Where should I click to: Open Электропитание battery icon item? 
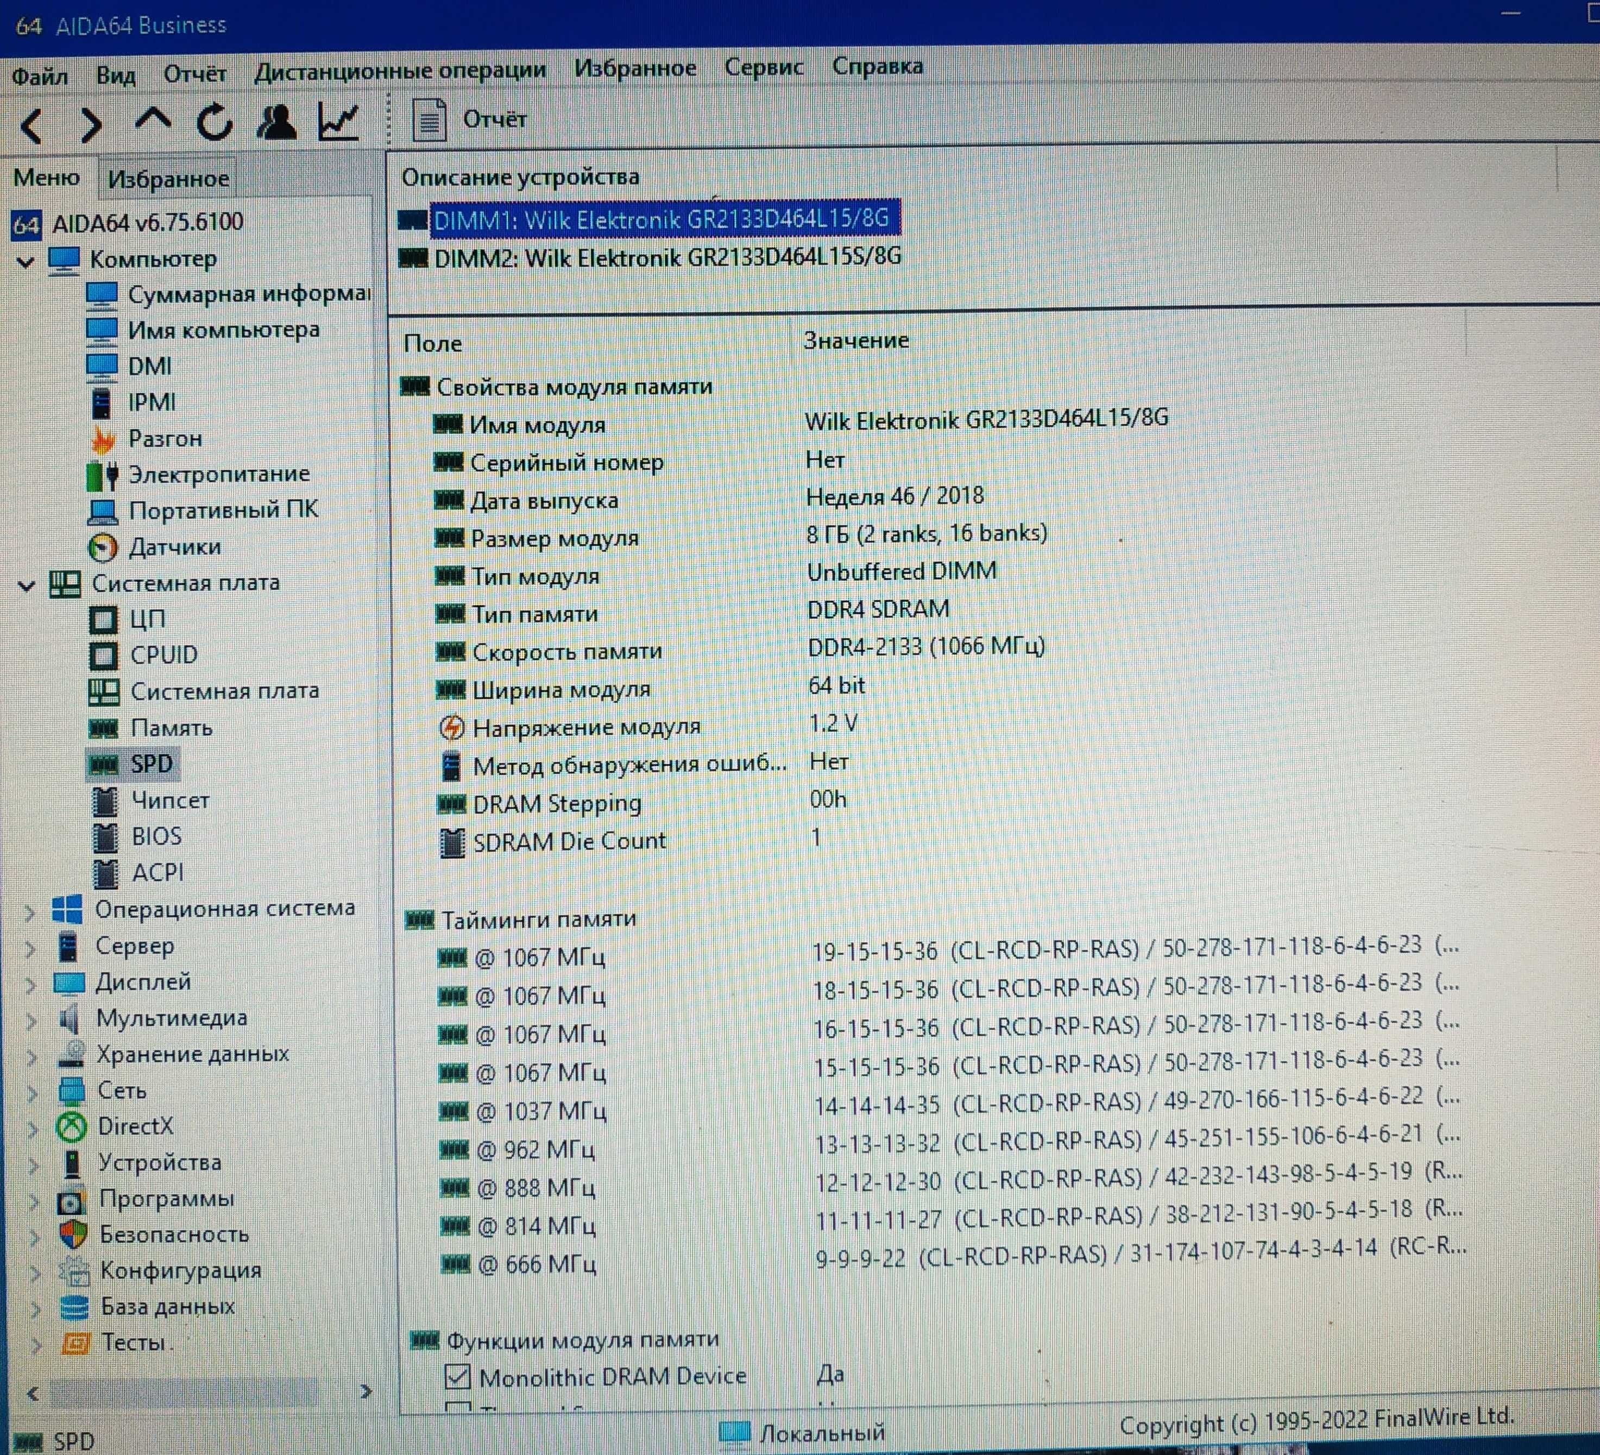pos(103,475)
